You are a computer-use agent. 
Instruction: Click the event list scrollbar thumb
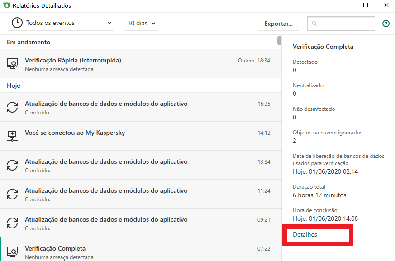pyautogui.click(x=279, y=41)
